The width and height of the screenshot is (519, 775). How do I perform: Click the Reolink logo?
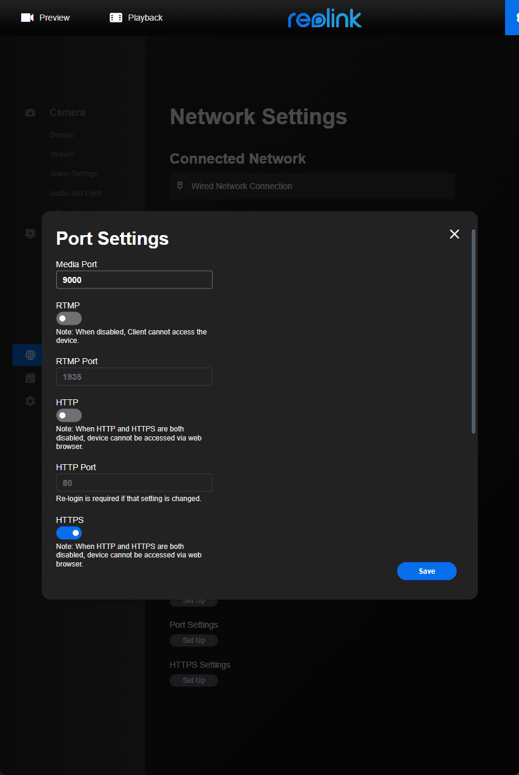point(325,19)
